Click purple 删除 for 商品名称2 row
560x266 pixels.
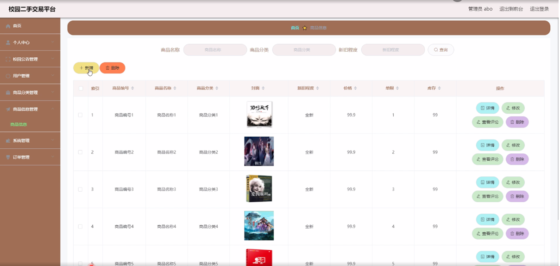click(x=517, y=159)
